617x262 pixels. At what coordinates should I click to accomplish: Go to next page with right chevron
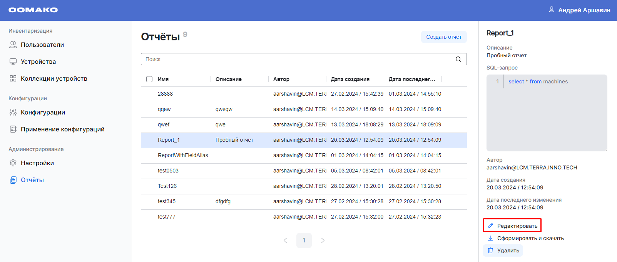click(x=323, y=240)
